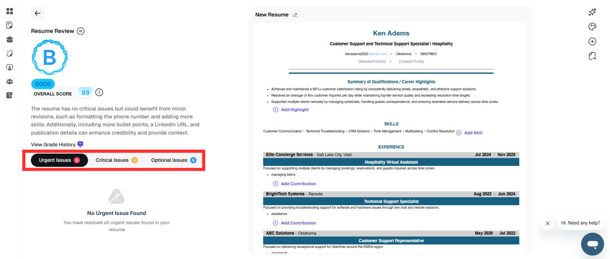
Task: Select the Technical Support Specialist title bar
Action: [x=391, y=202]
